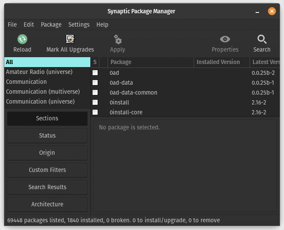284x230 pixels.
Task: Select the All section in list
Action: coord(47,62)
